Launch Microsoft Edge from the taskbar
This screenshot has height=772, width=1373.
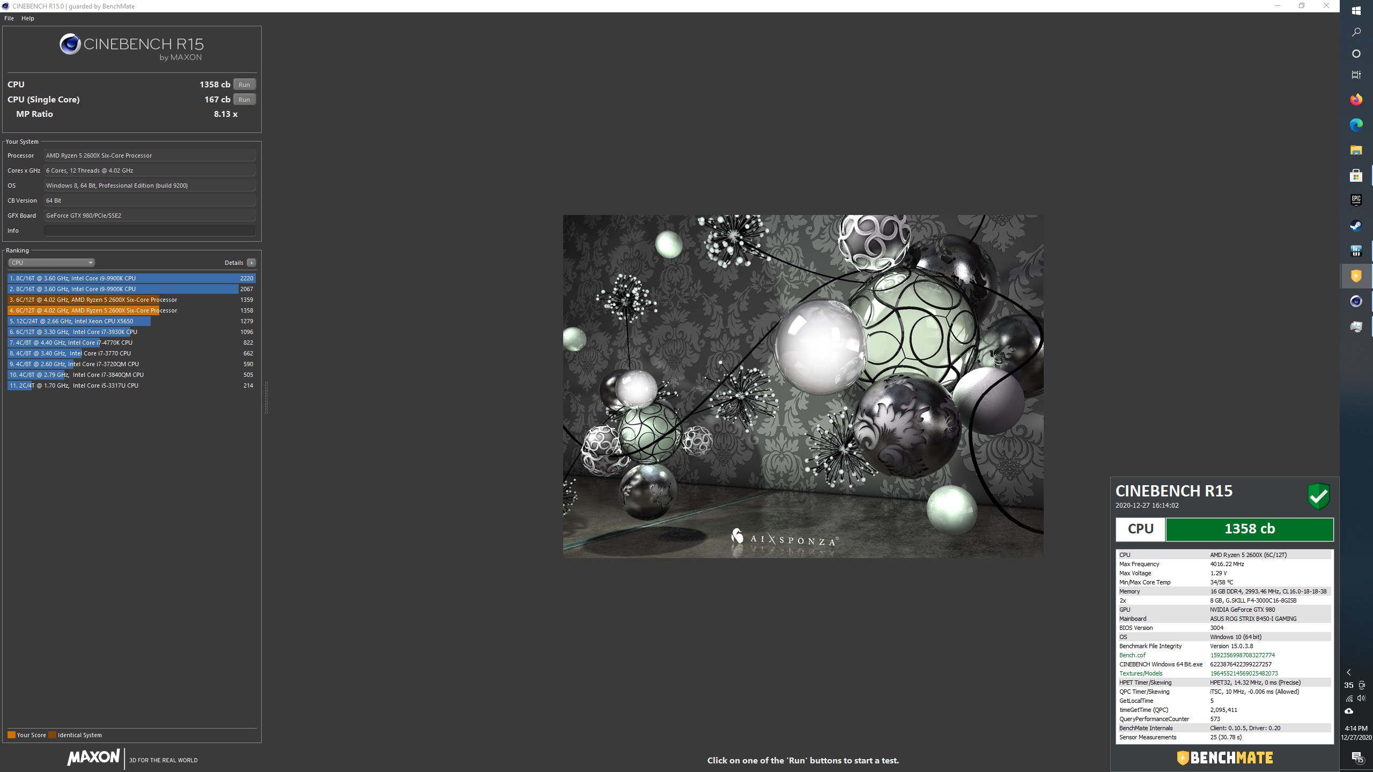[1356, 125]
